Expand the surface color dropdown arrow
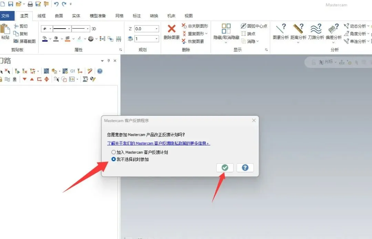The width and height of the screenshot is (372, 239). (x=73, y=39)
